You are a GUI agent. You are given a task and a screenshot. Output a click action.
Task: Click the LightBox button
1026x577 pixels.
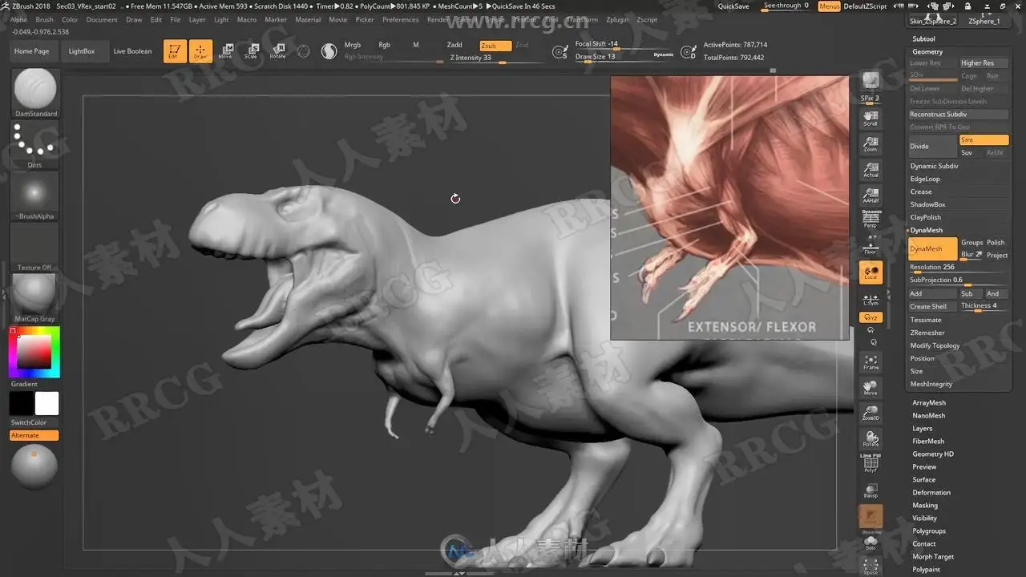pos(81,51)
